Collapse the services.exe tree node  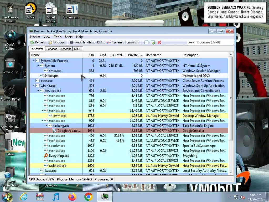(x=38, y=90)
